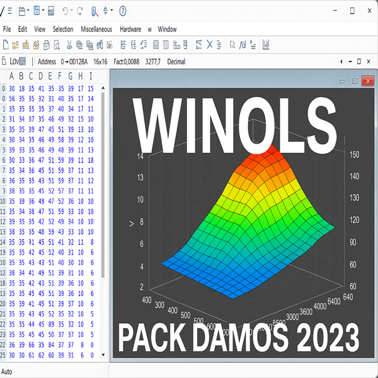Click the print icon

pyautogui.click(x=47, y=45)
